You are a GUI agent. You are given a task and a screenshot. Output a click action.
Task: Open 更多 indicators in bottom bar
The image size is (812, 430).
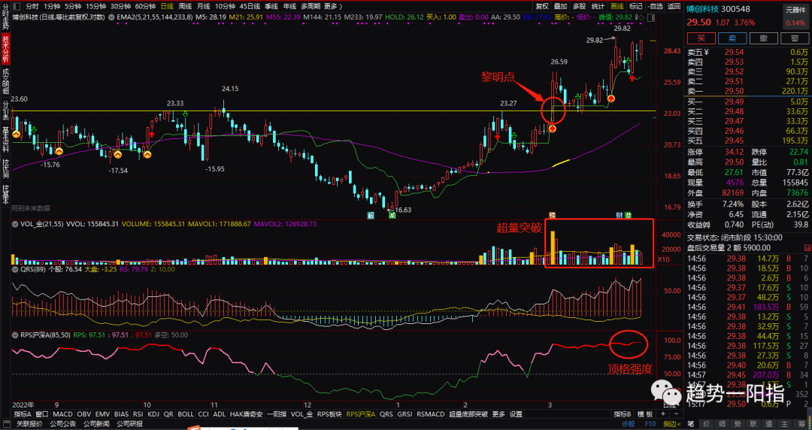click(498, 414)
